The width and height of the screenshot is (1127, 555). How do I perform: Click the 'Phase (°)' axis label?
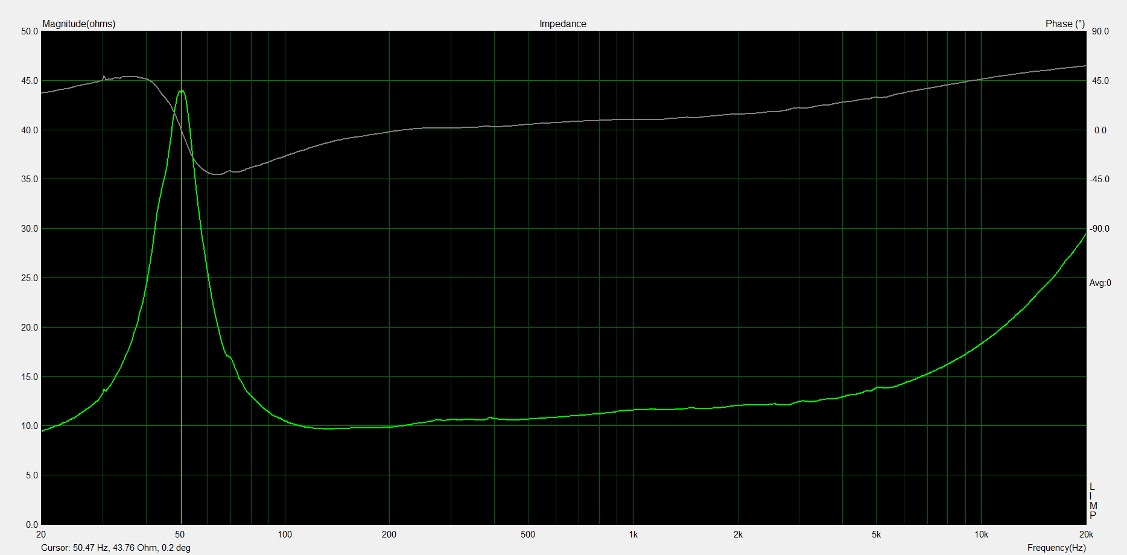1065,24
